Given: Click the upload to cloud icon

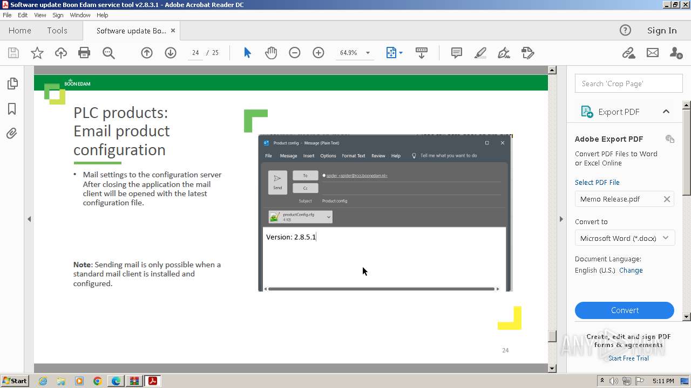Looking at the screenshot, I should tap(61, 53).
